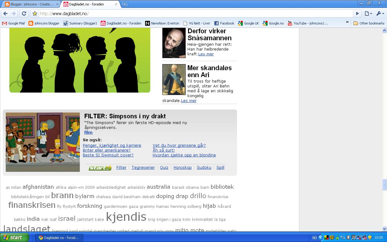387x242 pixels.
Task: Click the page scrollbar down arrow
Action: (385, 229)
